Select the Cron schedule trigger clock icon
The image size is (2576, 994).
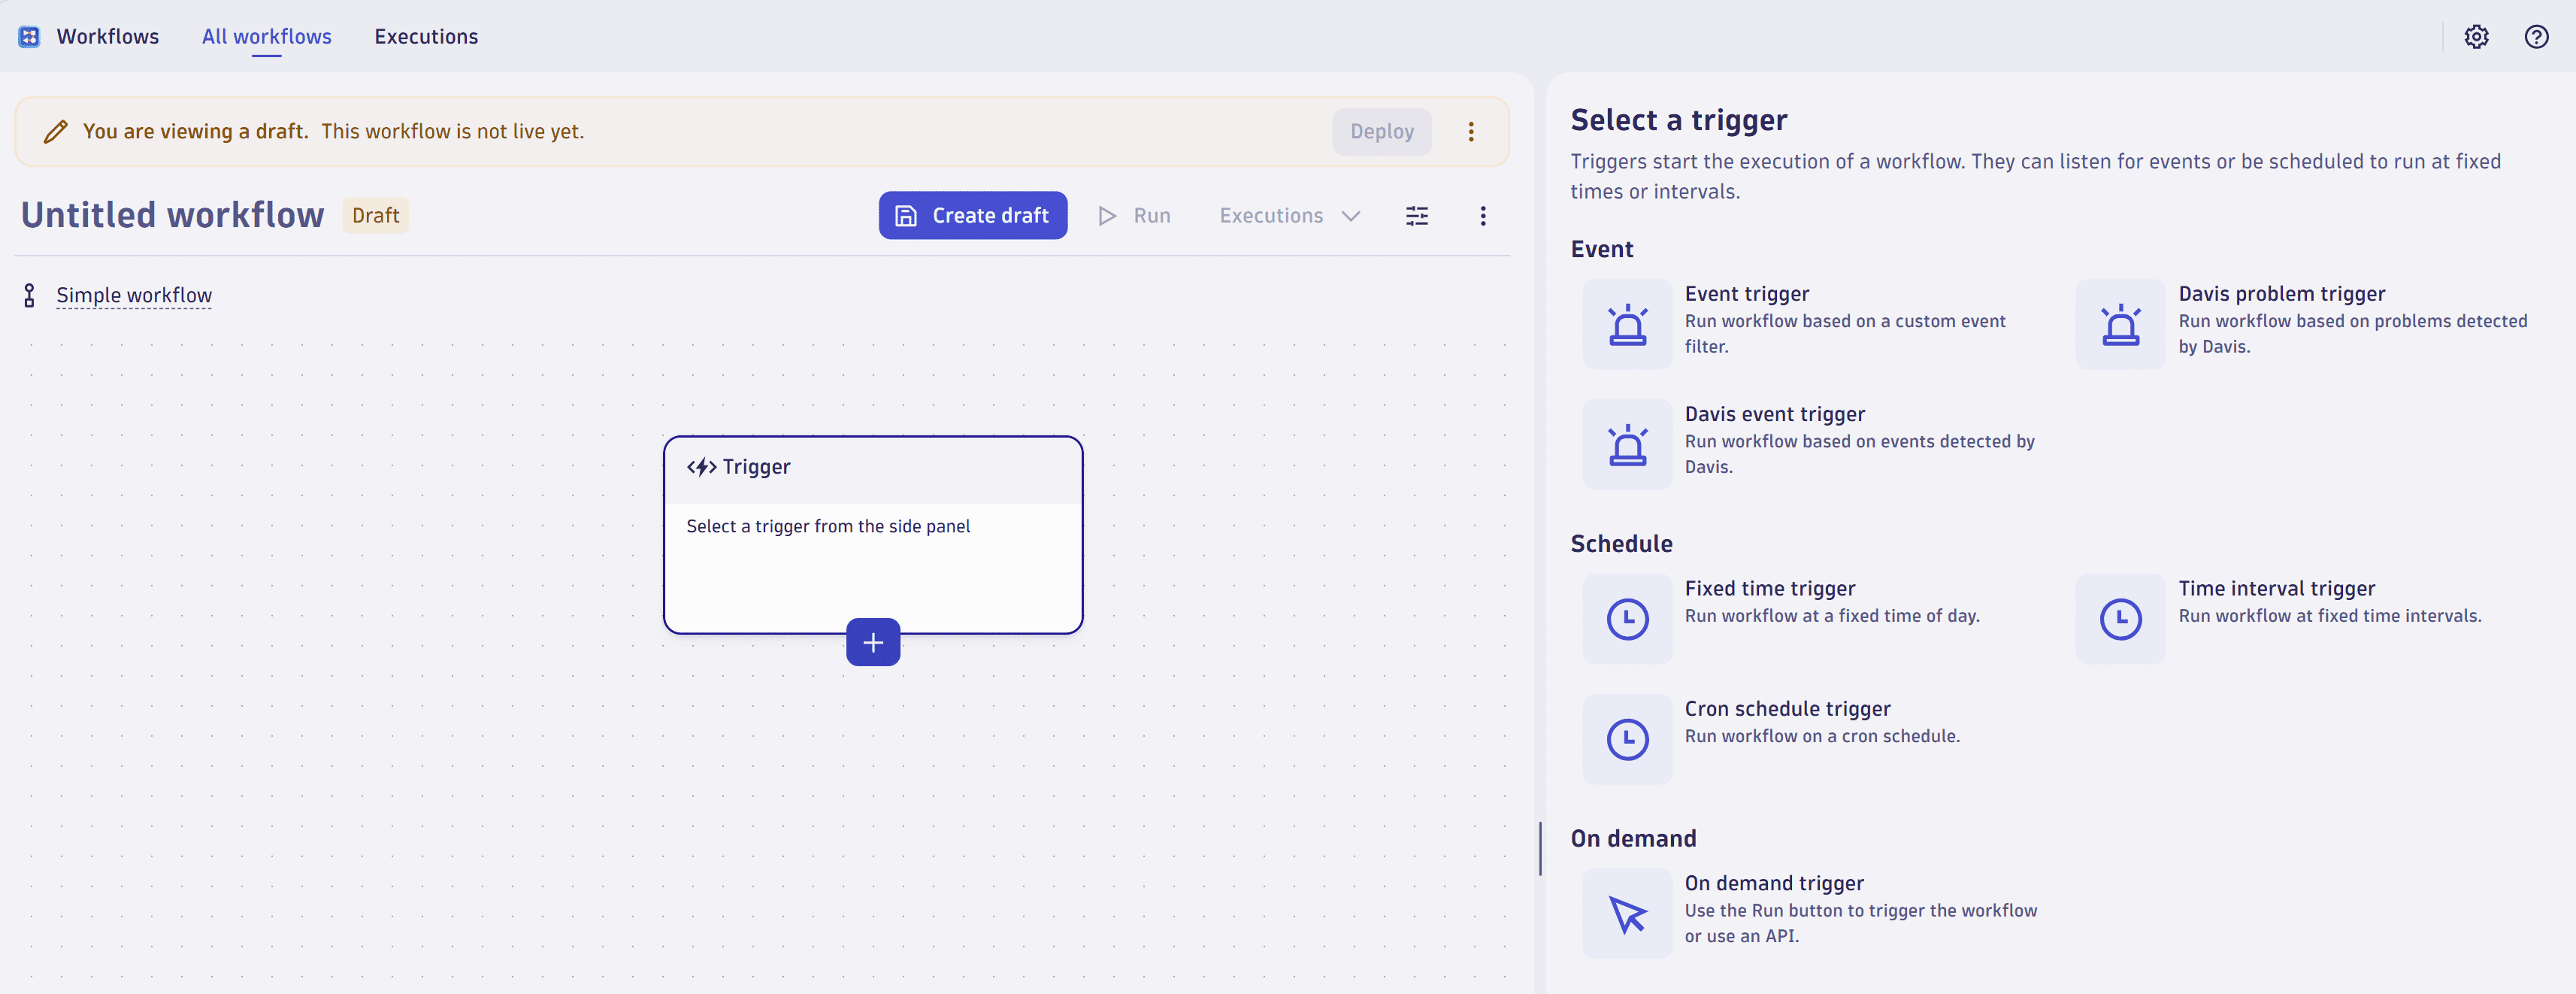(x=1627, y=739)
